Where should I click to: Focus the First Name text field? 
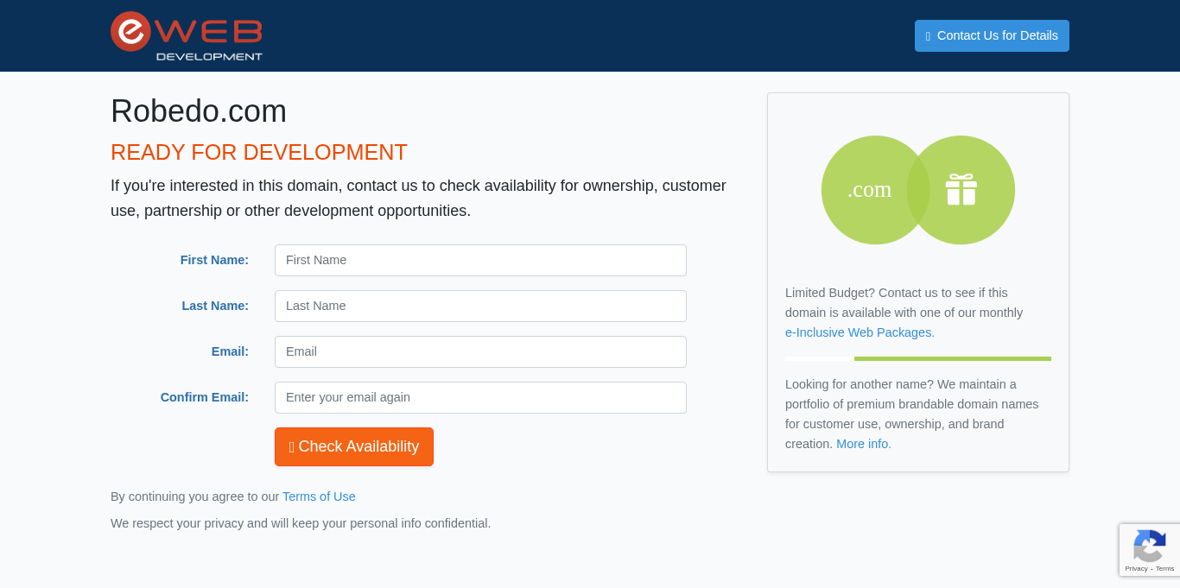[480, 260]
